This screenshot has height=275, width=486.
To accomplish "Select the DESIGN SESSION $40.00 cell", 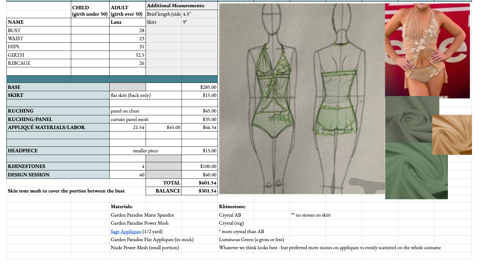I will click(200, 175).
